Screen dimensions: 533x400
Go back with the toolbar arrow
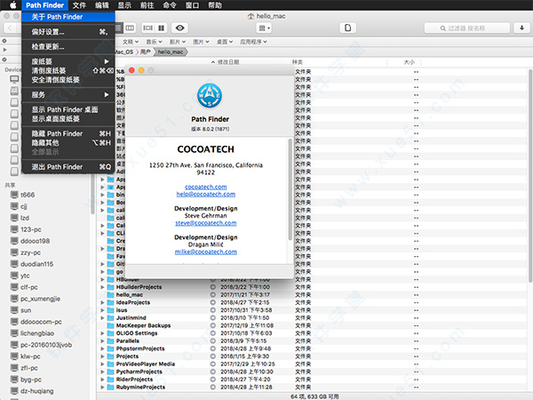(10, 28)
